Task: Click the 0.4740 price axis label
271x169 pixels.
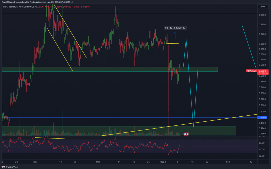Action: (x=262, y=128)
